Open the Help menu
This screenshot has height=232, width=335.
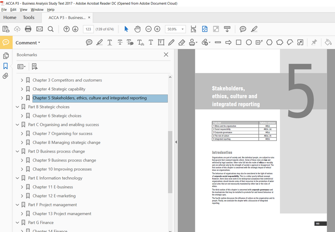[51, 9]
